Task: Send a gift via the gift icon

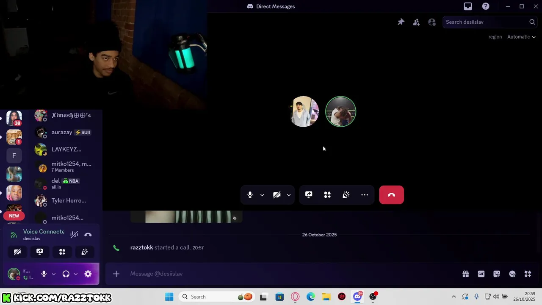Action: coord(466,274)
